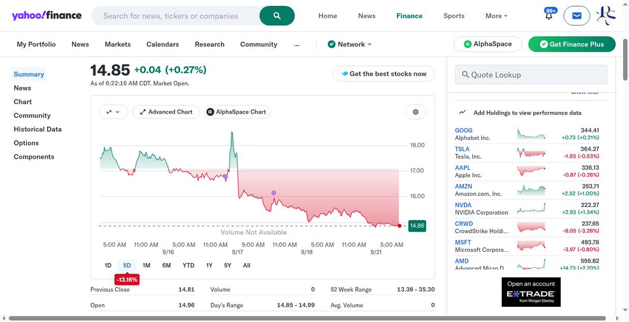Open AMD ticker link

(462, 261)
